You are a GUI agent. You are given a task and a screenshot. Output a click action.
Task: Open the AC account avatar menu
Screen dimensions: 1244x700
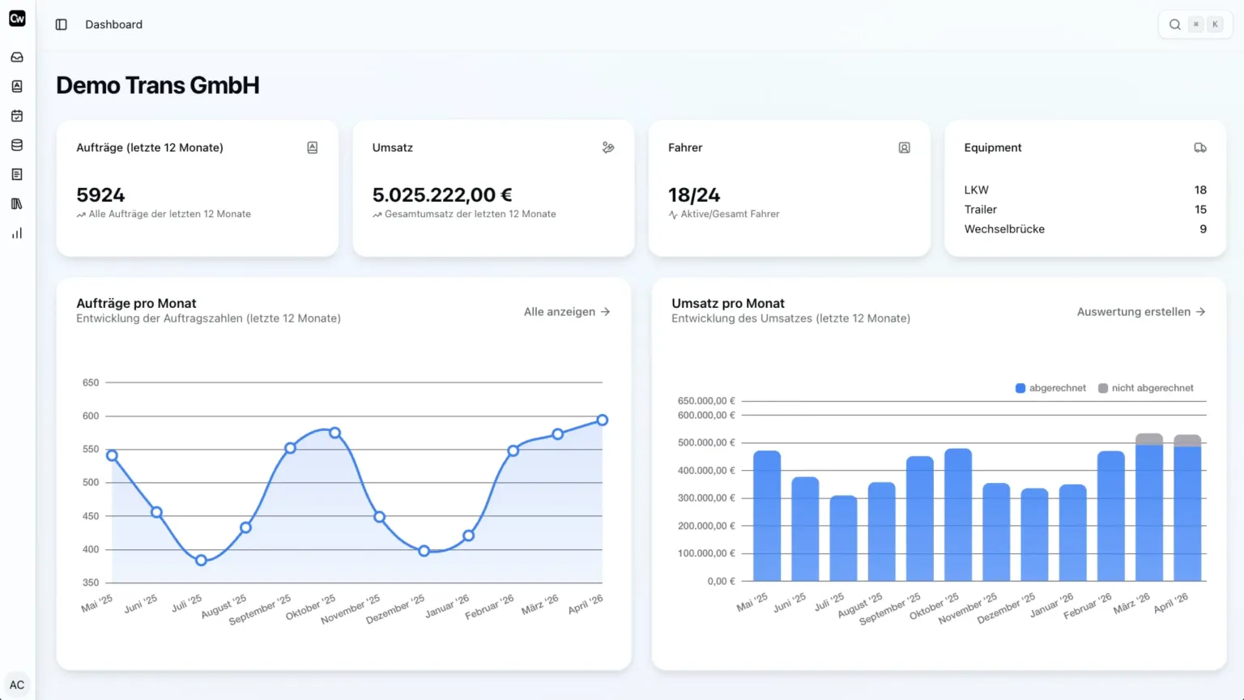tap(16, 684)
